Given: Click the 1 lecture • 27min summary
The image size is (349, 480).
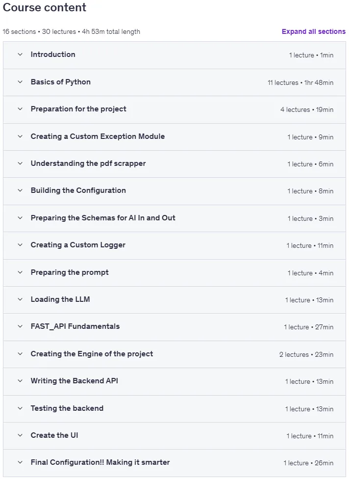Looking at the screenshot, I should tap(309, 327).
